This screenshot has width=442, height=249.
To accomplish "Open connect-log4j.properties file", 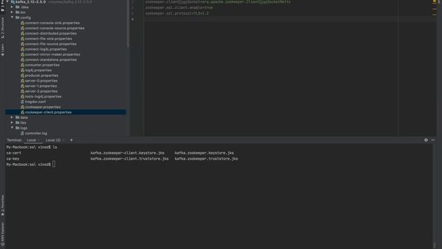I will click(46, 49).
